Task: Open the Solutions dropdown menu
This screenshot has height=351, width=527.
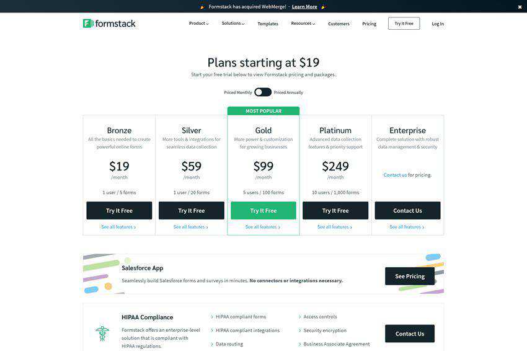Action: click(x=233, y=24)
